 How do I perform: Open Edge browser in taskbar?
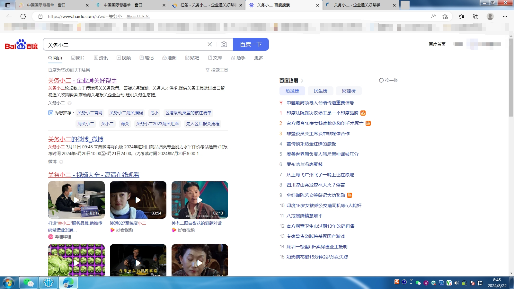[x=68, y=283]
